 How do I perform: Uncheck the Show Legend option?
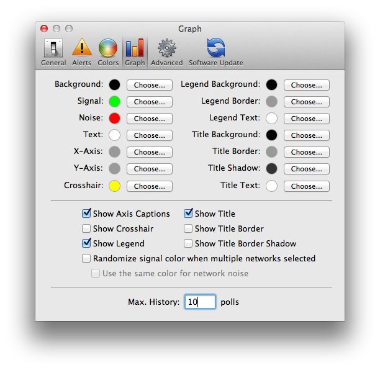coord(87,243)
